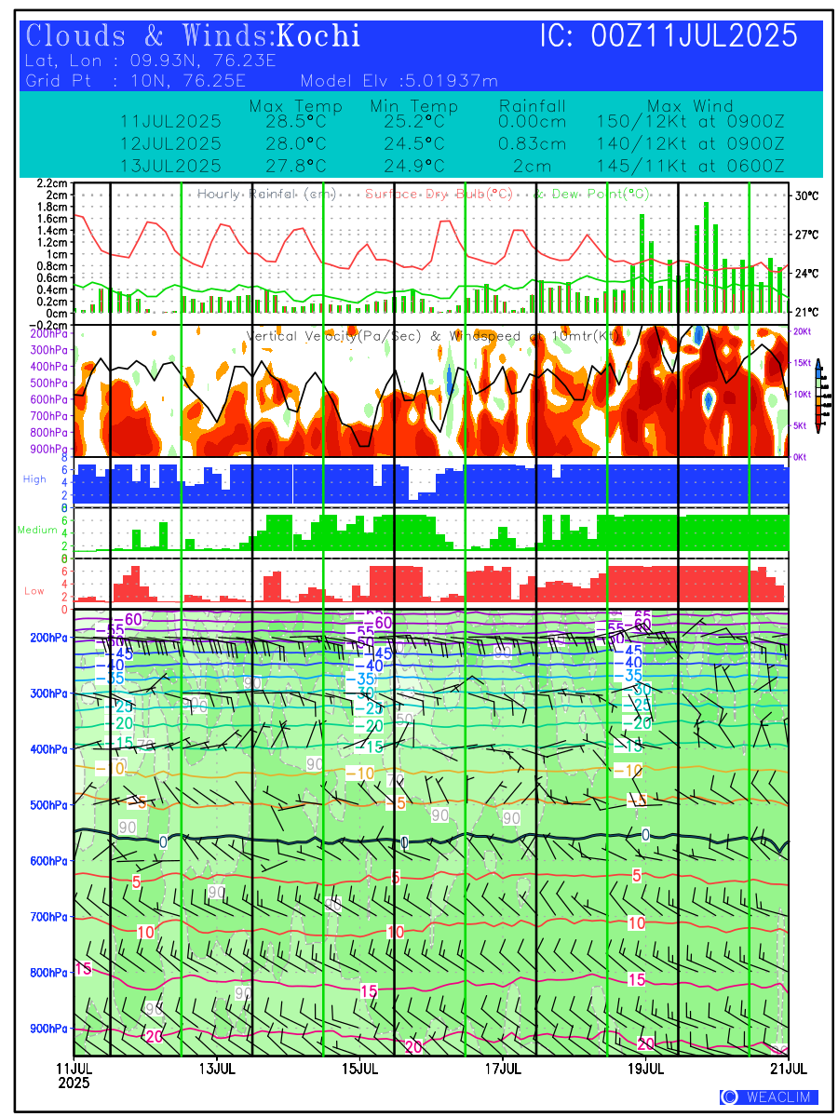Click the '−0.2cm' rainfall axis label

pyautogui.click(x=49, y=325)
